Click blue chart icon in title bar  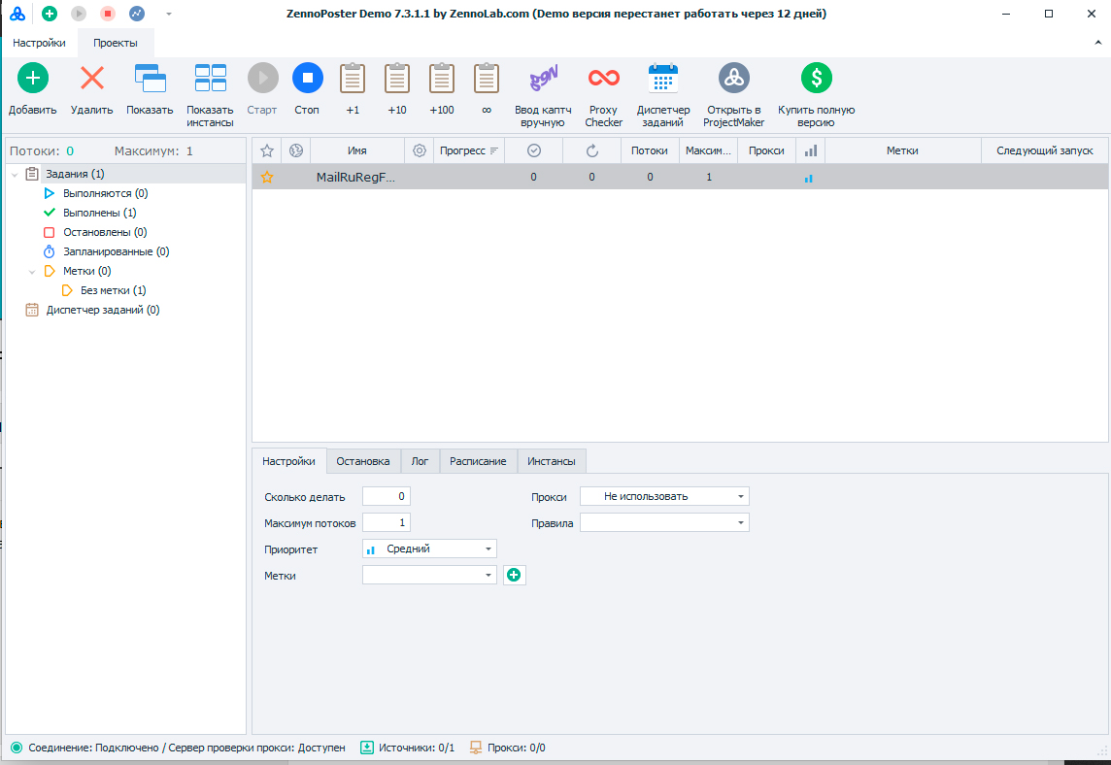[137, 14]
